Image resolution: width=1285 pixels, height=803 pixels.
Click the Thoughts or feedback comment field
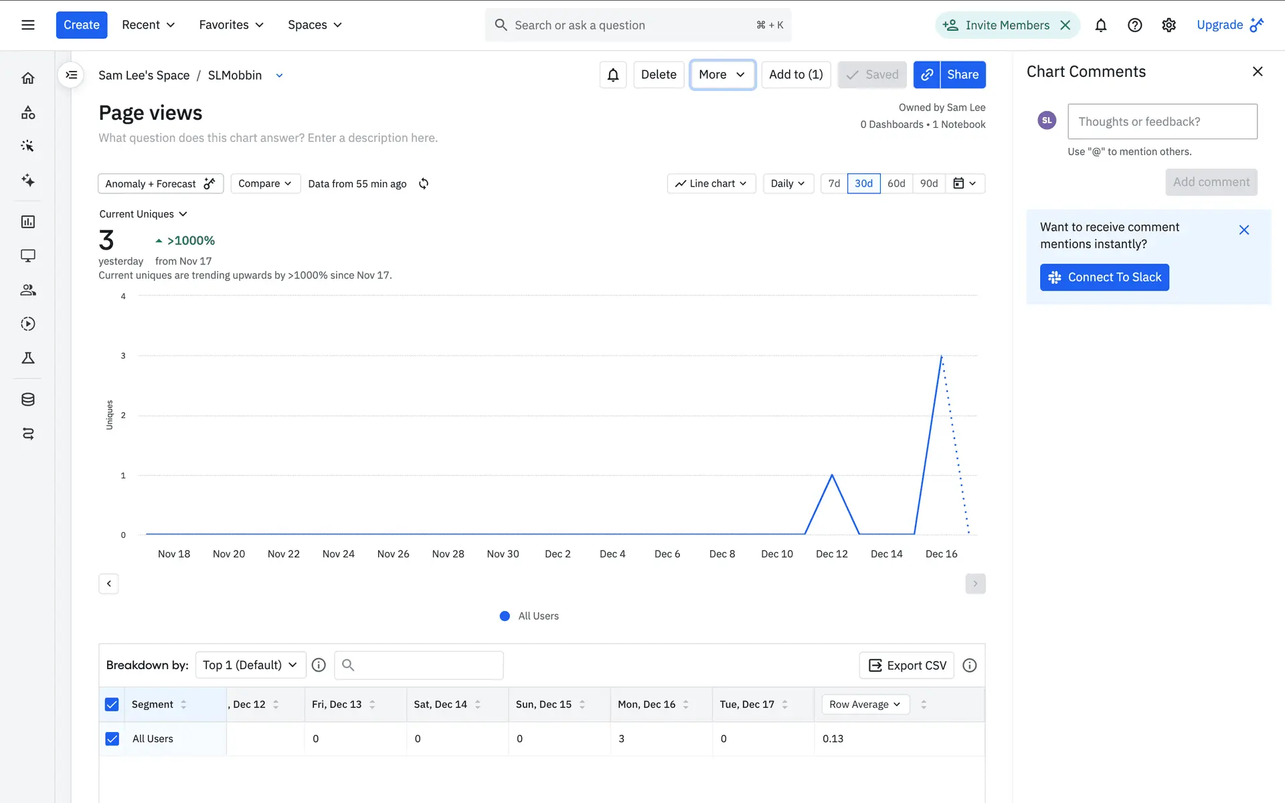1162,122
